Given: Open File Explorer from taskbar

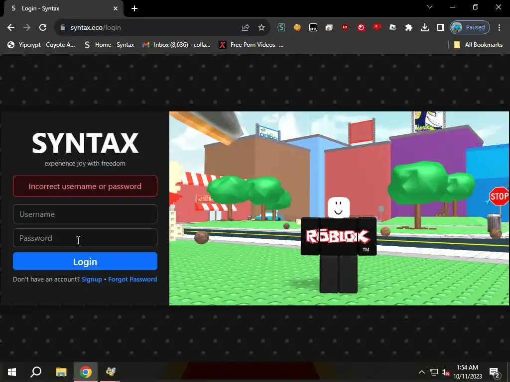Looking at the screenshot, I should (61, 372).
